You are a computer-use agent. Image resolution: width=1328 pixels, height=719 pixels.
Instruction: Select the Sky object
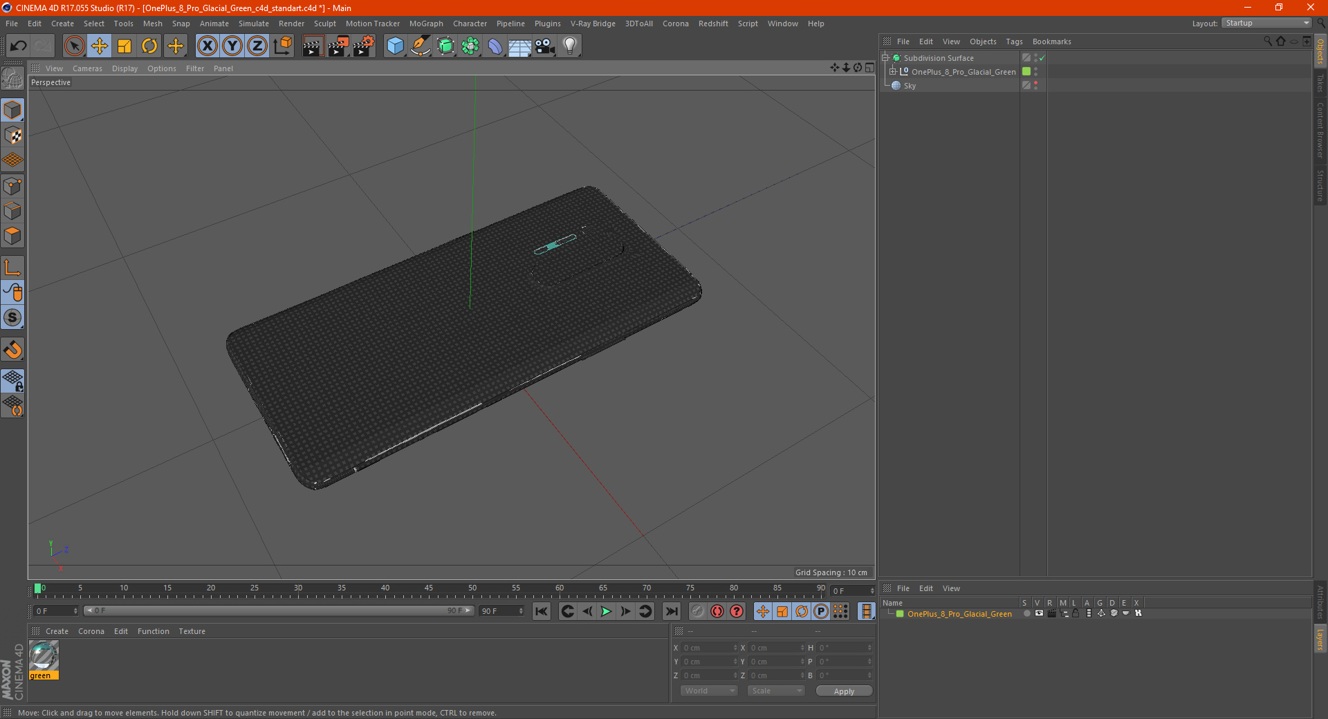point(910,86)
